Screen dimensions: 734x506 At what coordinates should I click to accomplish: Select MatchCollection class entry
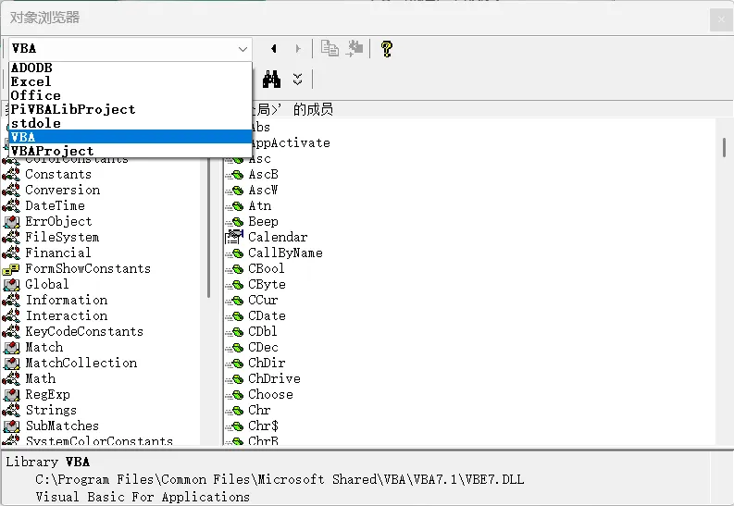[x=81, y=363]
